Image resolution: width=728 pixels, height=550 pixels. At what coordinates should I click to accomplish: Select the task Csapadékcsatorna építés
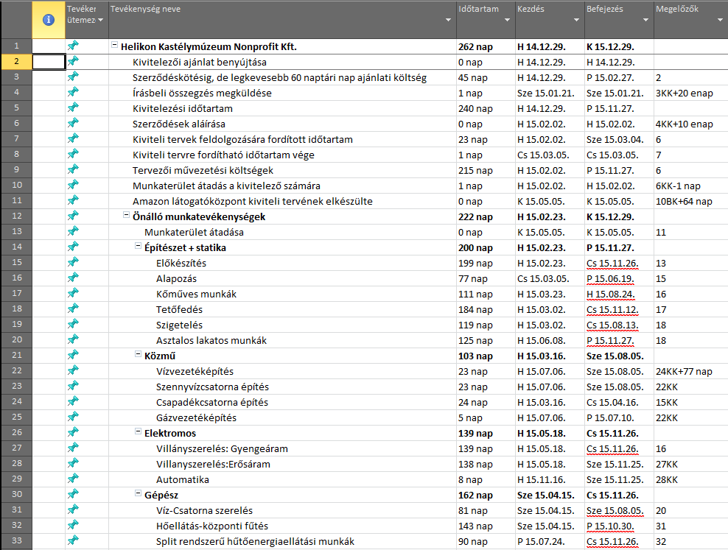pos(211,403)
